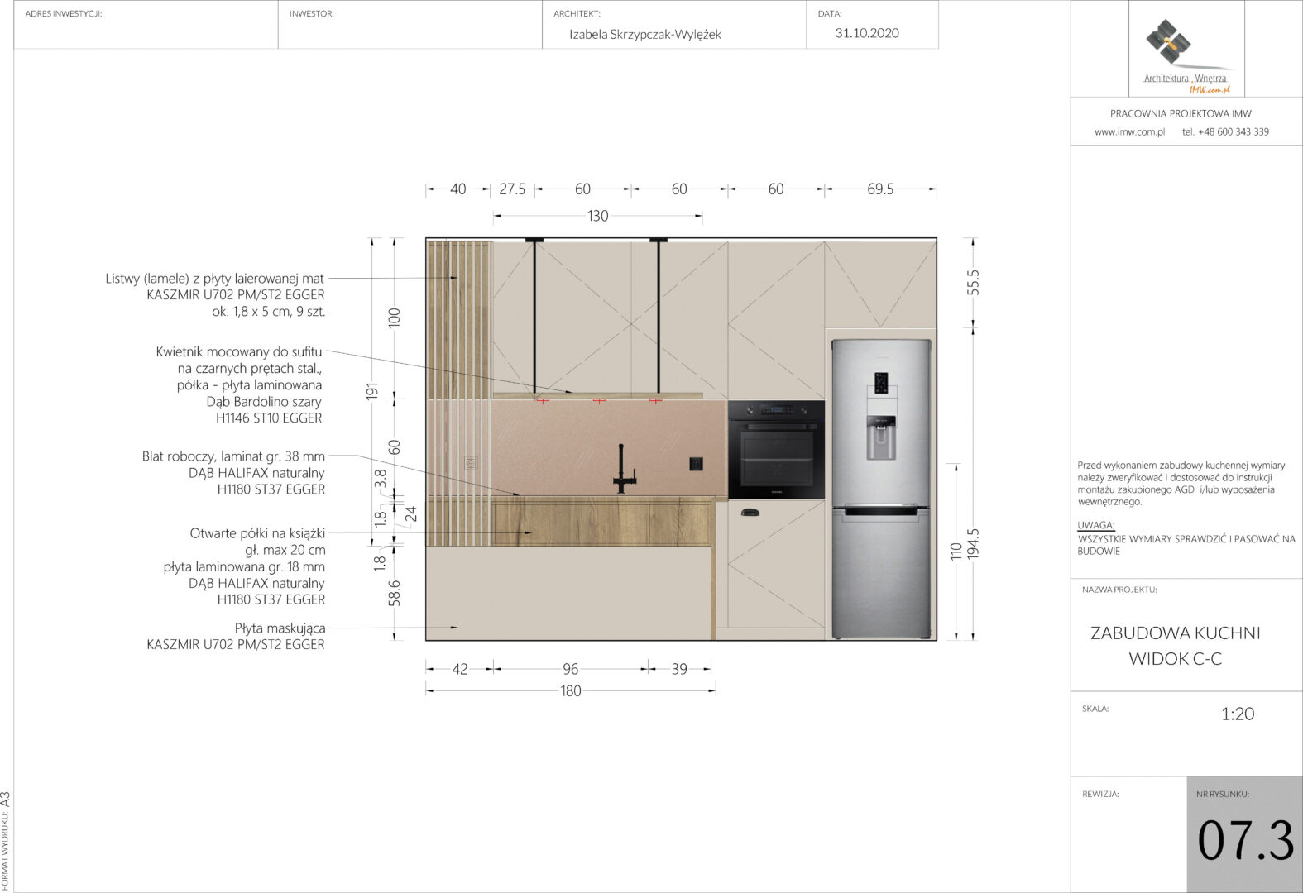
Task: Click the 'PRACOWNIA PROJEKTOWA IMW' heading
Action: coord(1181,113)
